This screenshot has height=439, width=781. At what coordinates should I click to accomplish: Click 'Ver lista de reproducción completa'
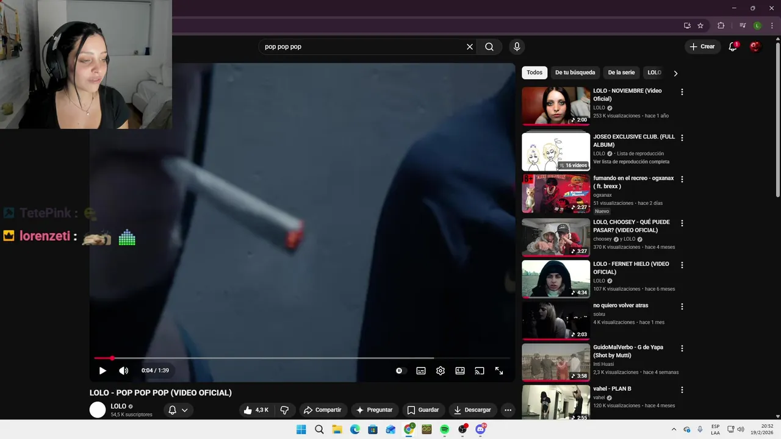pos(631,162)
